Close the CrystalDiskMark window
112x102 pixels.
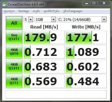pos(104,3)
